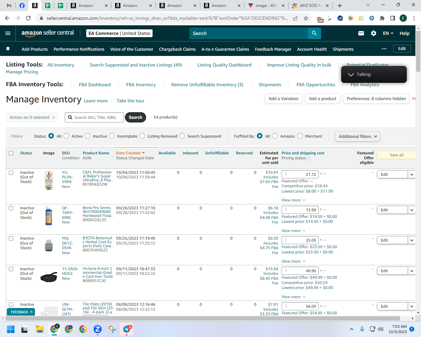The height and width of the screenshot is (337, 421).
Task: Open Chargeback Claims menu item
Action: [177, 49]
